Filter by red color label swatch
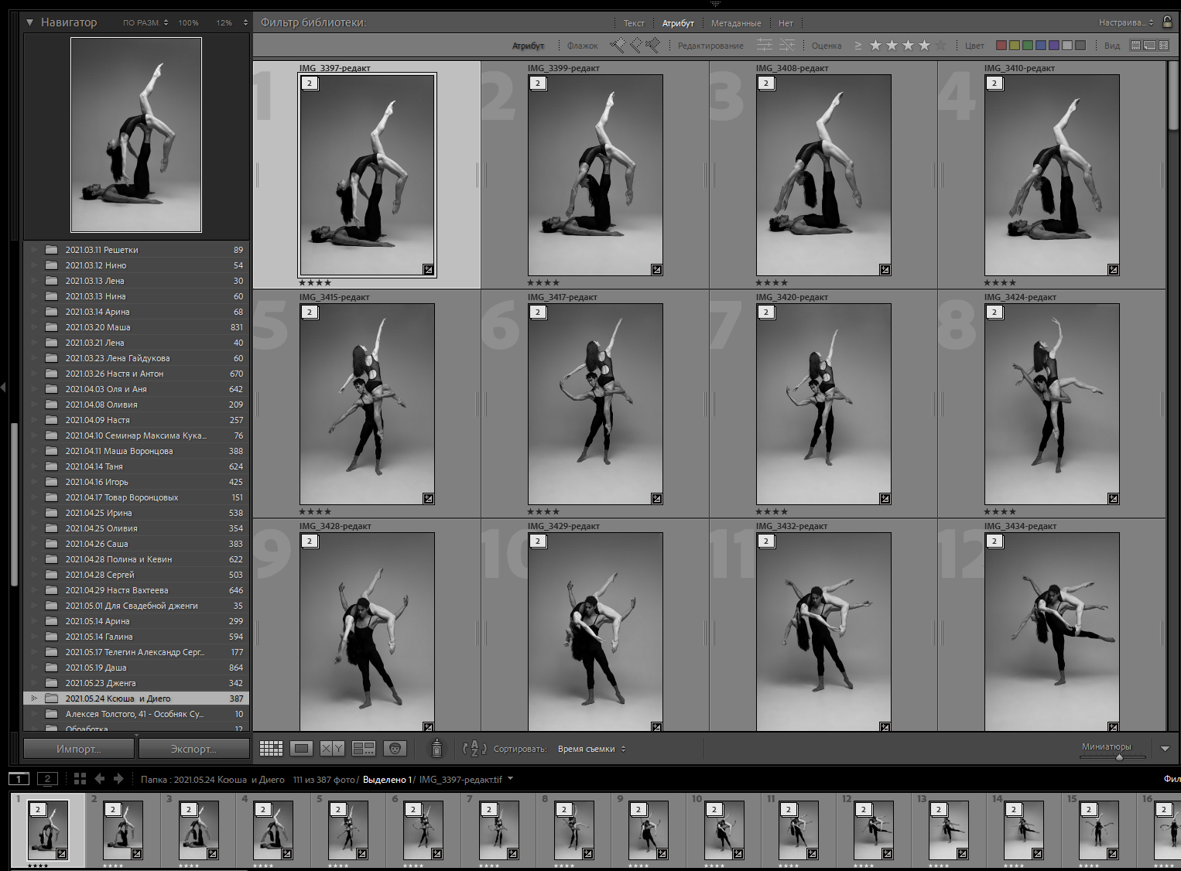Viewport: 1181px width, 871px height. coord(1001,46)
